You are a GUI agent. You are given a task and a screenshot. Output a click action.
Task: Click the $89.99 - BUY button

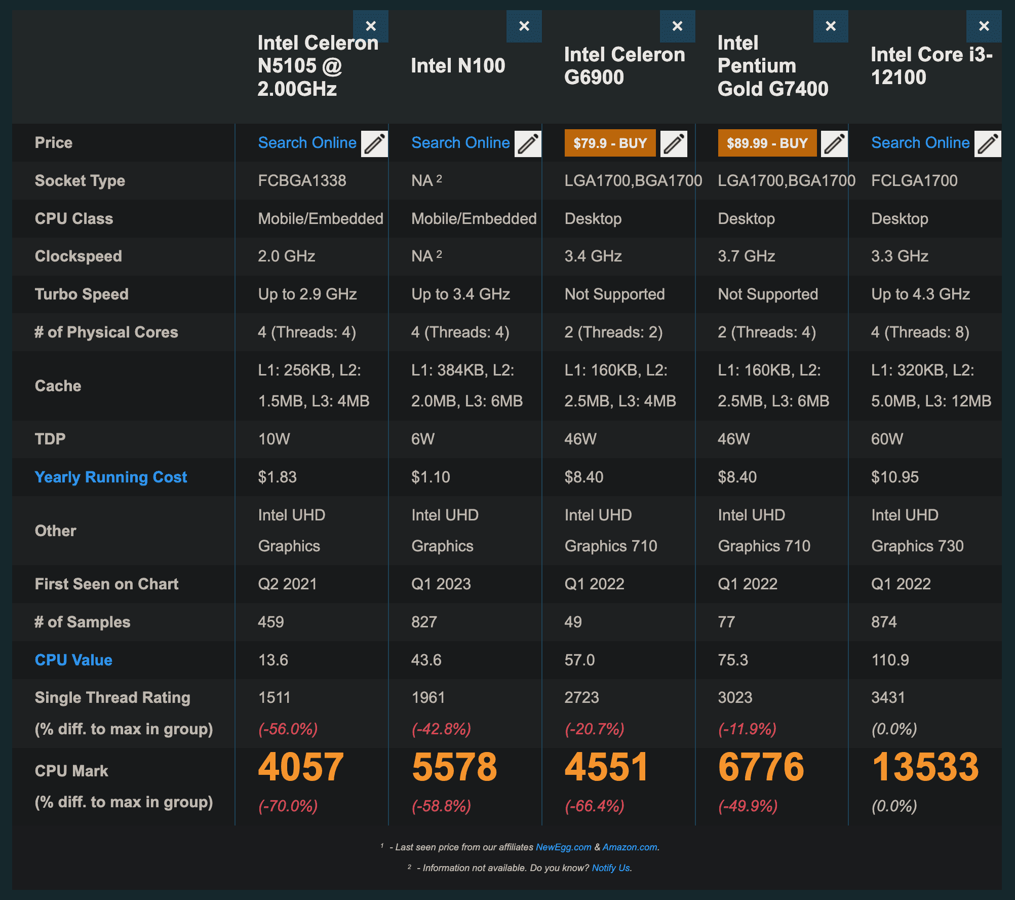tap(767, 143)
